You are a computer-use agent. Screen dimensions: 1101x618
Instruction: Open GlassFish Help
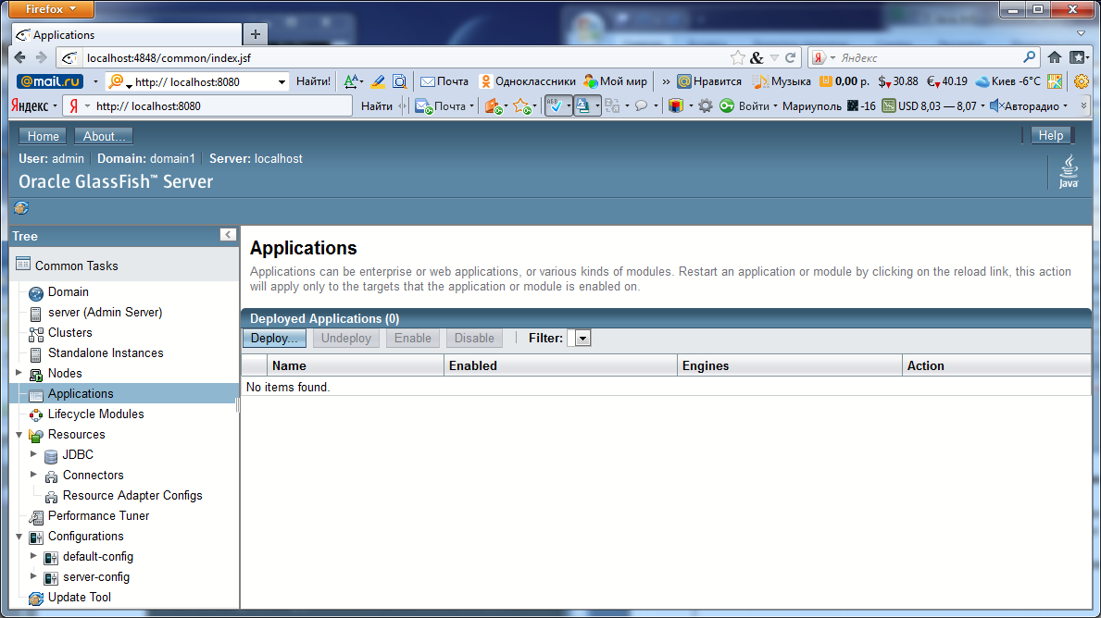(1050, 135)
